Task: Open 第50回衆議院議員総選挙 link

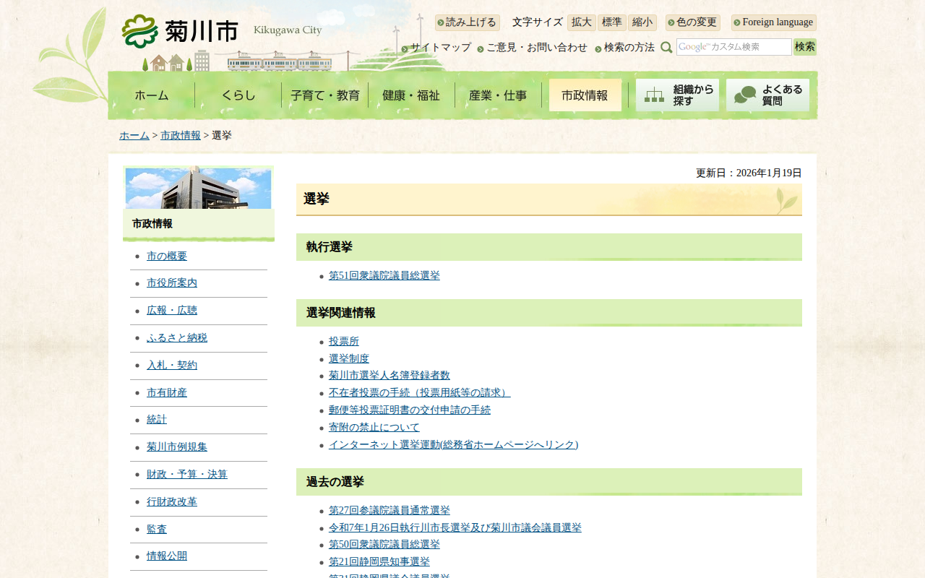Action: coord(384,545)
